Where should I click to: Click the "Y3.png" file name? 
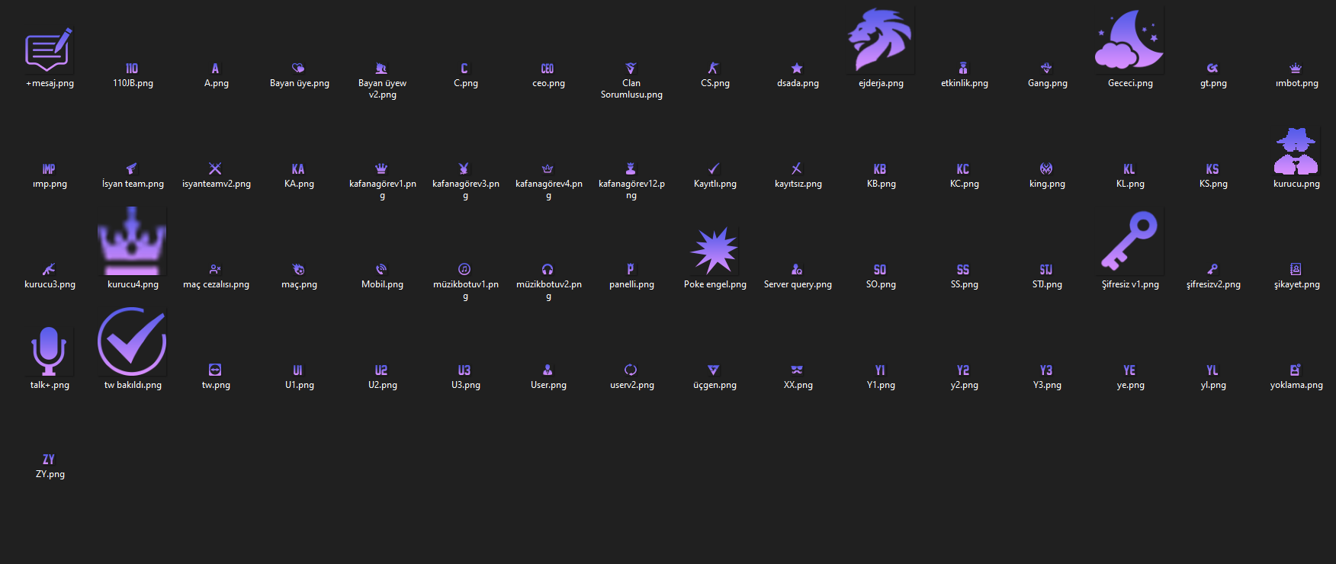click(x=1047, y=385)
